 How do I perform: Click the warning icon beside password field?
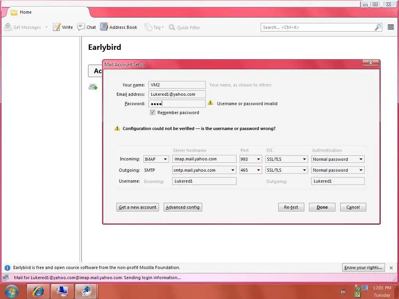click(210, 103)
